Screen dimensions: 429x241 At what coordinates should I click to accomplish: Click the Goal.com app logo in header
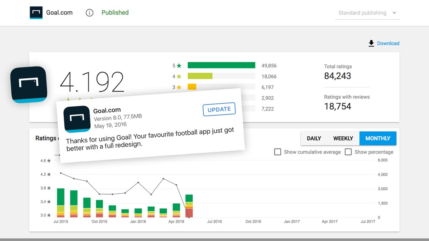pyautogui.click(x=36, y=13)
